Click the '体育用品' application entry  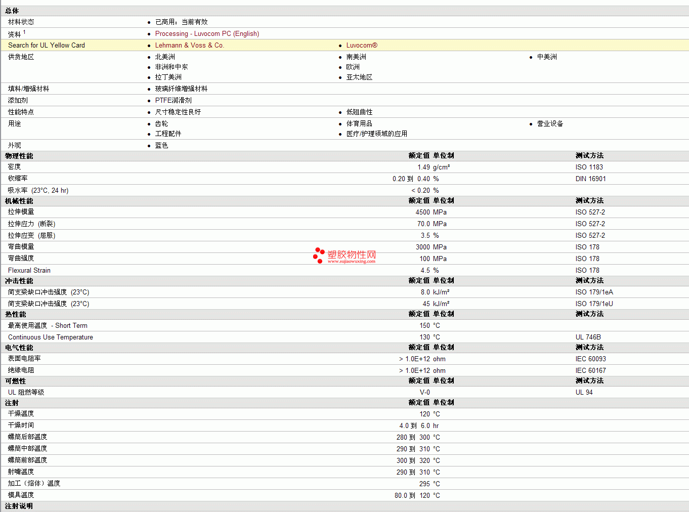tap(360, 123)
